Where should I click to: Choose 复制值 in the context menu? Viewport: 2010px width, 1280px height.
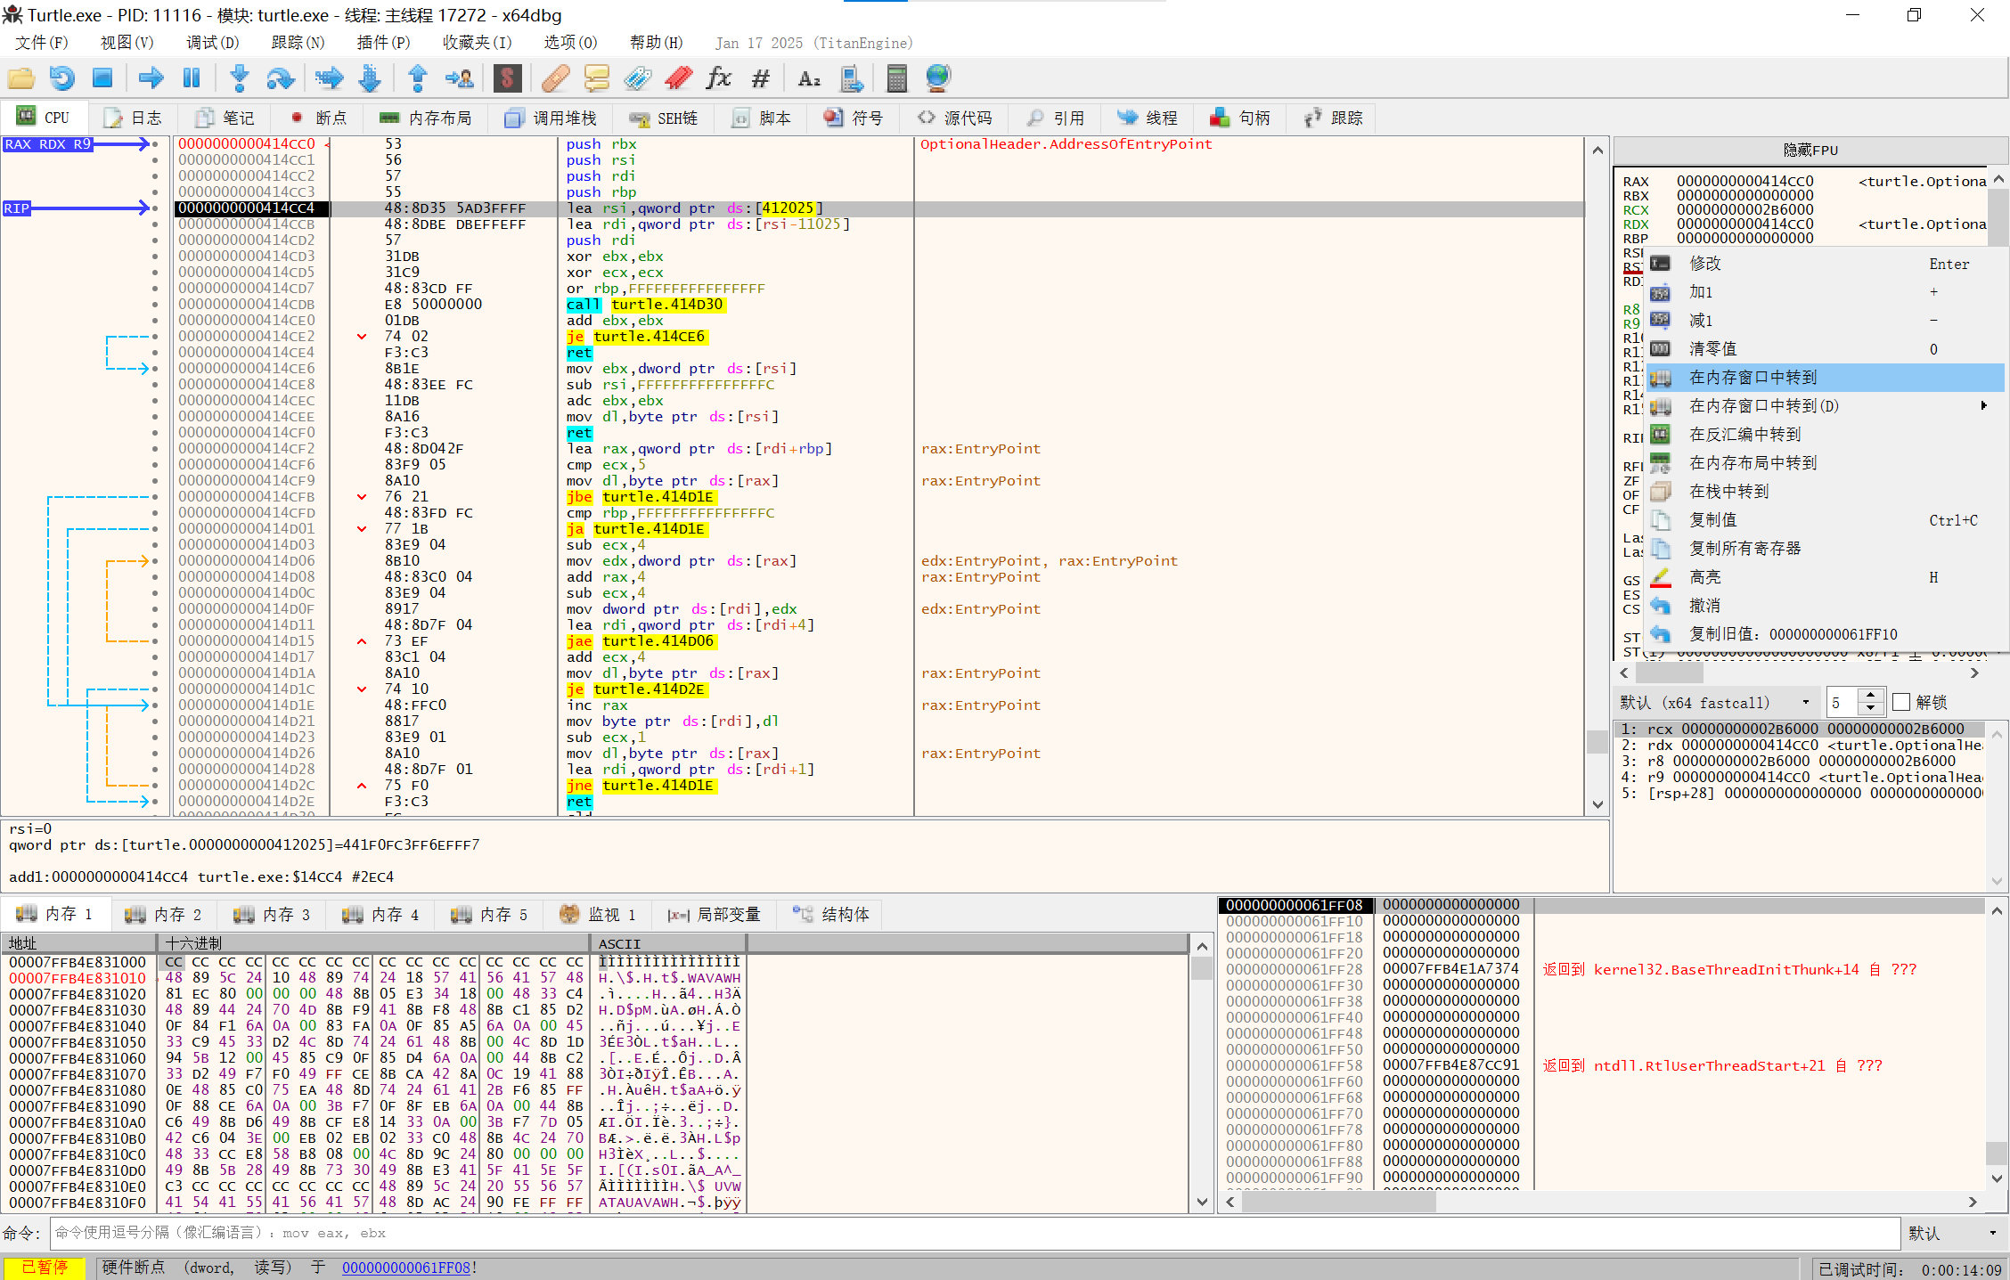(x=1825, y=520)
